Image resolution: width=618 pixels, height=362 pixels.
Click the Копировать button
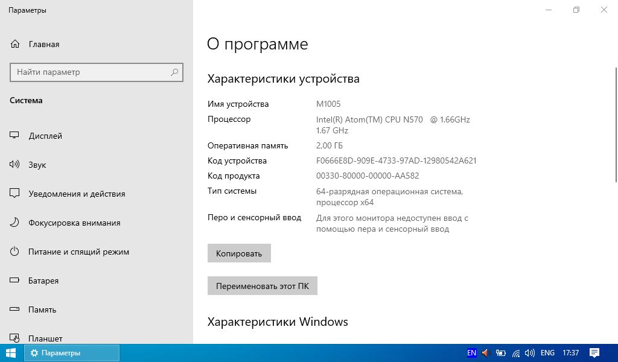(239, 253)
